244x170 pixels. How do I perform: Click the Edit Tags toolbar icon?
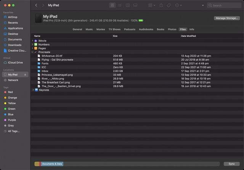[x=169, y=5]
